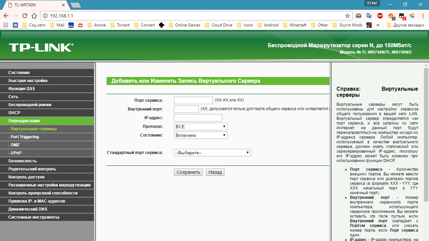Open the Adblock Plus extension
This screenshot has height=241, width=429.
tap(380, 16)
